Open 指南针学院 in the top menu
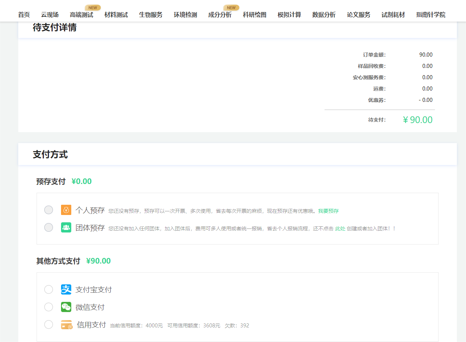 point(430,15)
